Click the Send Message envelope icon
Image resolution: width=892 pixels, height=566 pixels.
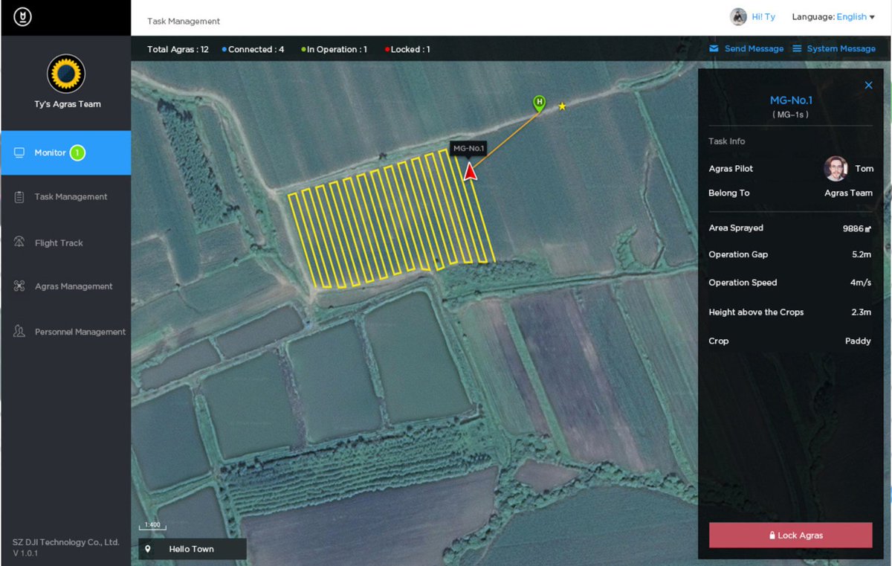[714, 49]
